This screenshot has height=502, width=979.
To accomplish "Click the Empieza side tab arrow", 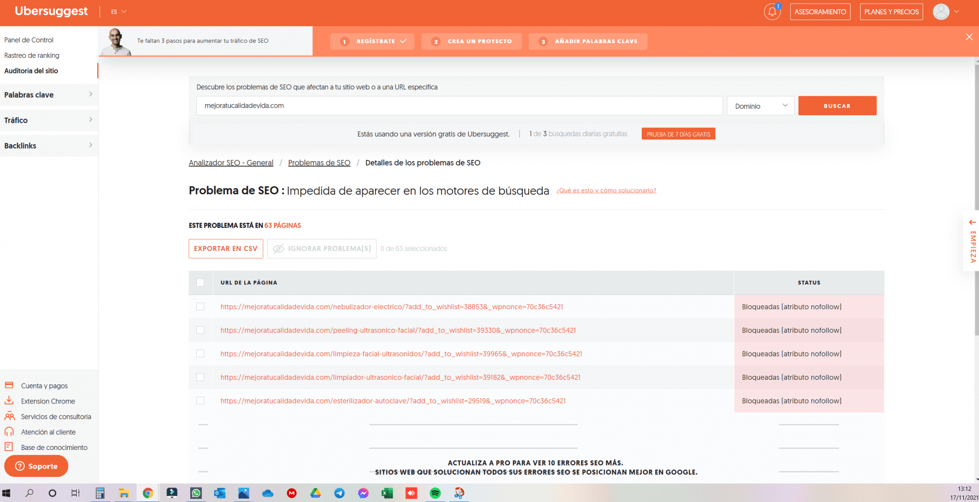I will tap(972, 222).
